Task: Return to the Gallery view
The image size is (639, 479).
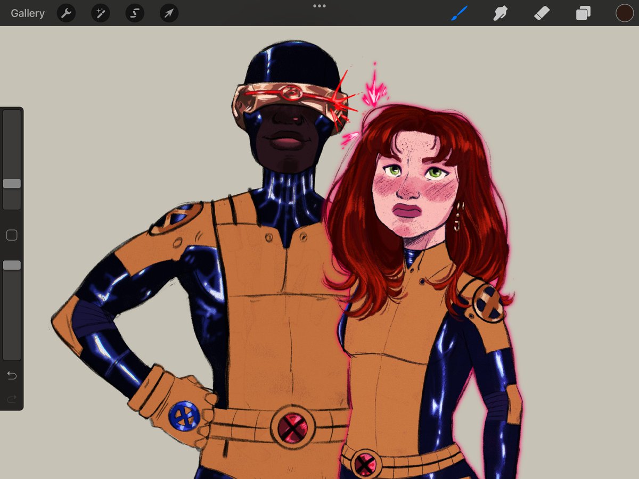Action: (28, 13)
